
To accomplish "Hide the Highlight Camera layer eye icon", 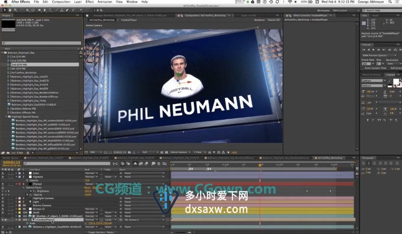I will click(3, 198).
